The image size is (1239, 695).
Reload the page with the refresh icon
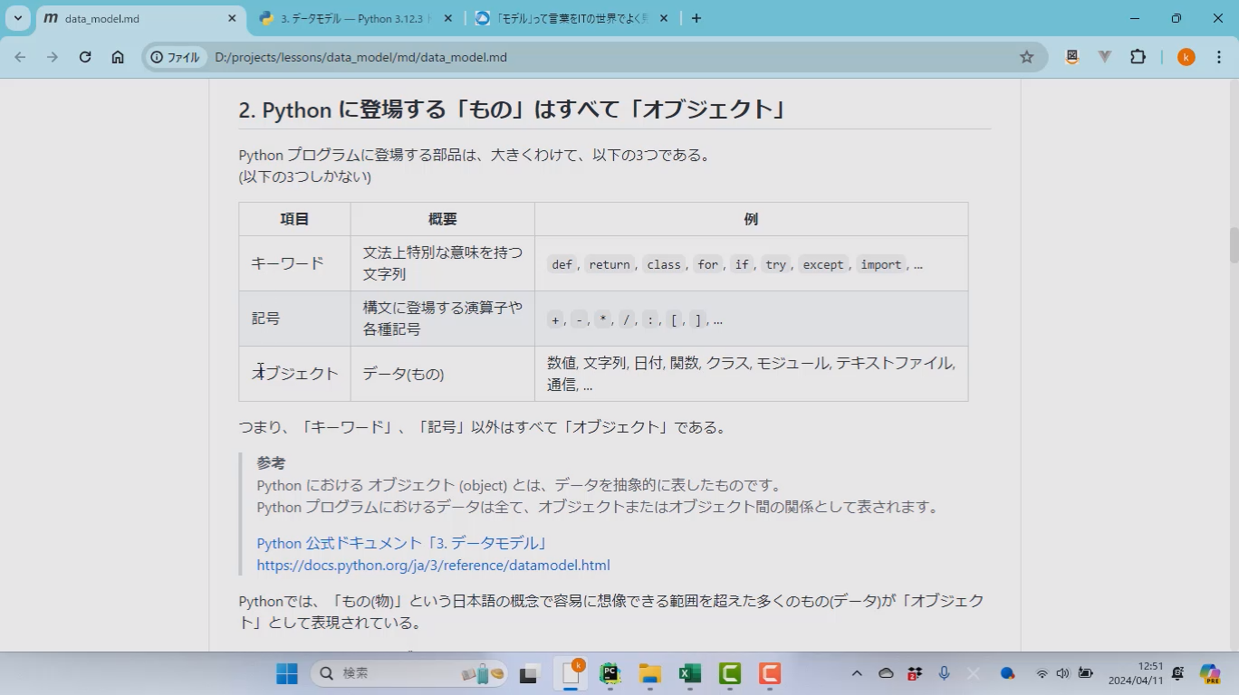[85, 57]
